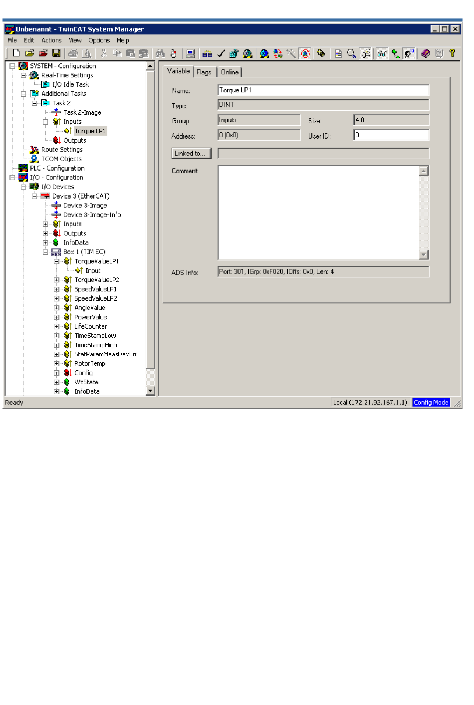This screenshot has width=474, height=705.
Task: Collapse the Additional Tasks node
Action: pos(23,94)
